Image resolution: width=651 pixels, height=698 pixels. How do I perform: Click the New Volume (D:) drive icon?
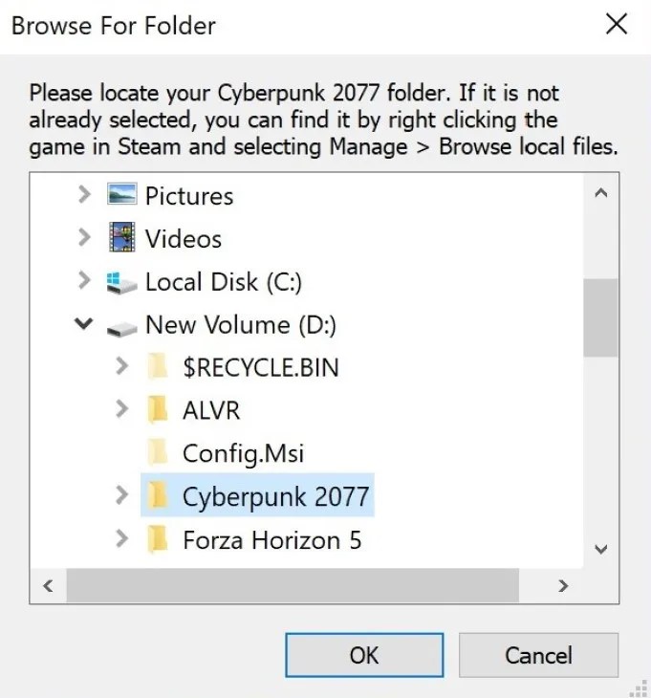[x=122, y=325]
